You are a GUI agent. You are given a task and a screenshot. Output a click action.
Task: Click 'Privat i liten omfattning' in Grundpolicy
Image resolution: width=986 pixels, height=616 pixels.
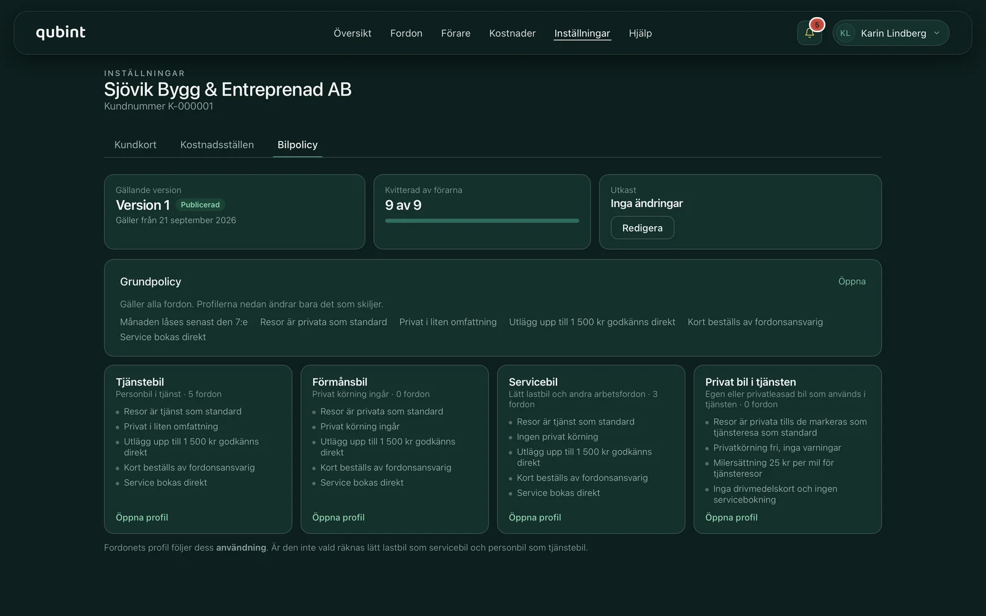[448, 322]
